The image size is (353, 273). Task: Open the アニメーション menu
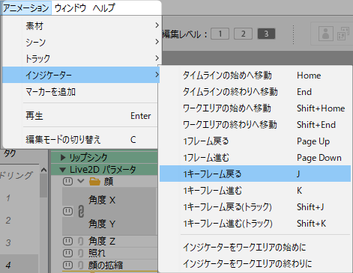(x=26, y=8)
